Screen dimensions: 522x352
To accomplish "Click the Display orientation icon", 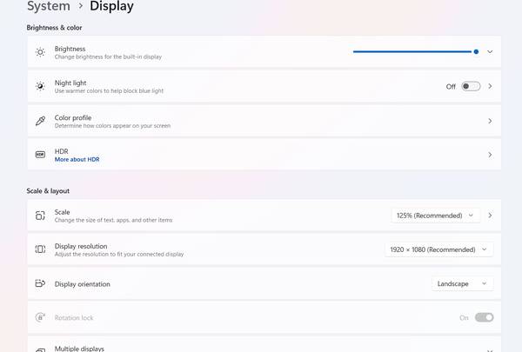I will 40,283.
